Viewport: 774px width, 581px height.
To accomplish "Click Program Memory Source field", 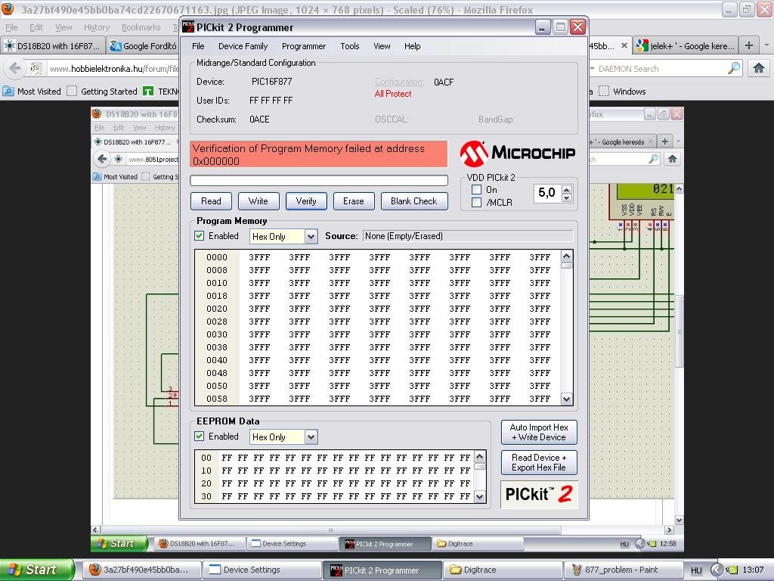I will (467, 236).
